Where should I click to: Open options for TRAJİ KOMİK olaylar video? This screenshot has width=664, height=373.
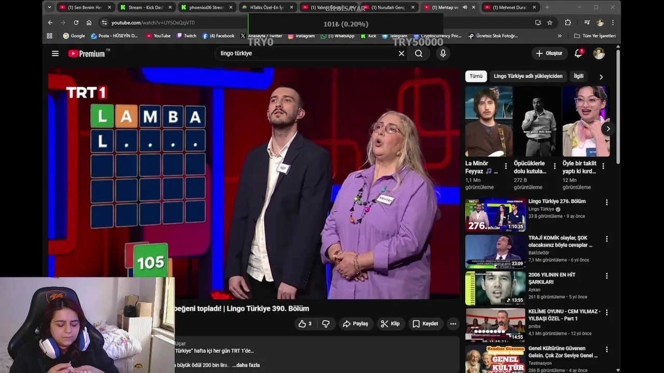point(606,239)
